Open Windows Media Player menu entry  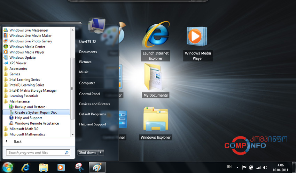pyautogui.click(x=27, y=52)
